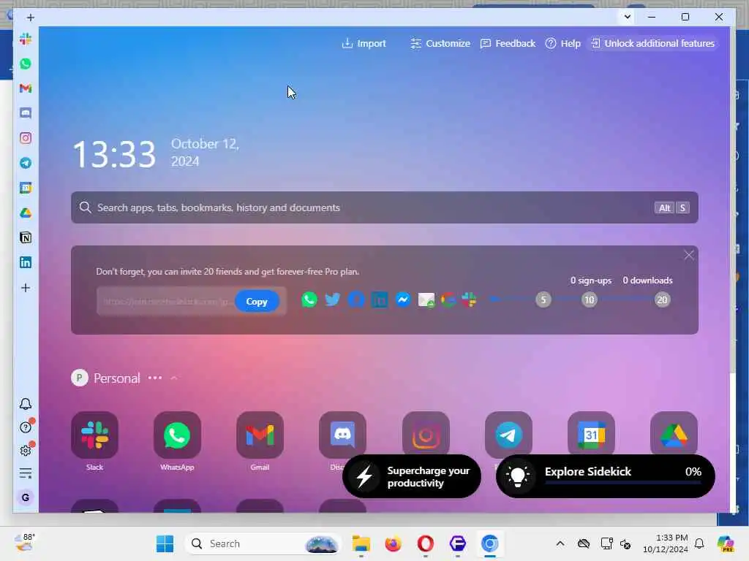This screenshot has height=561, width=749.
Task: Launch the Google Calendar app tile
Action: pyautogui.click(x=591, y=433)
